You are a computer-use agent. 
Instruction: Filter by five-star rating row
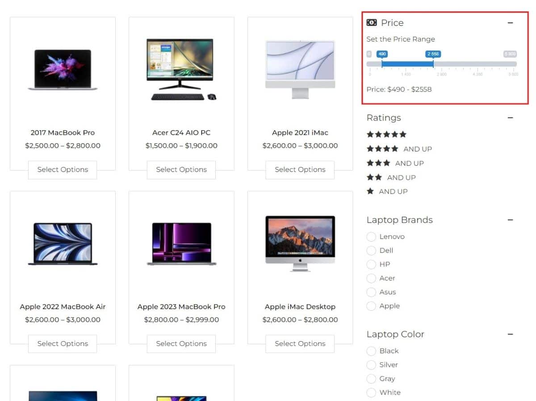pyautogui.click(x=386, y=134)
